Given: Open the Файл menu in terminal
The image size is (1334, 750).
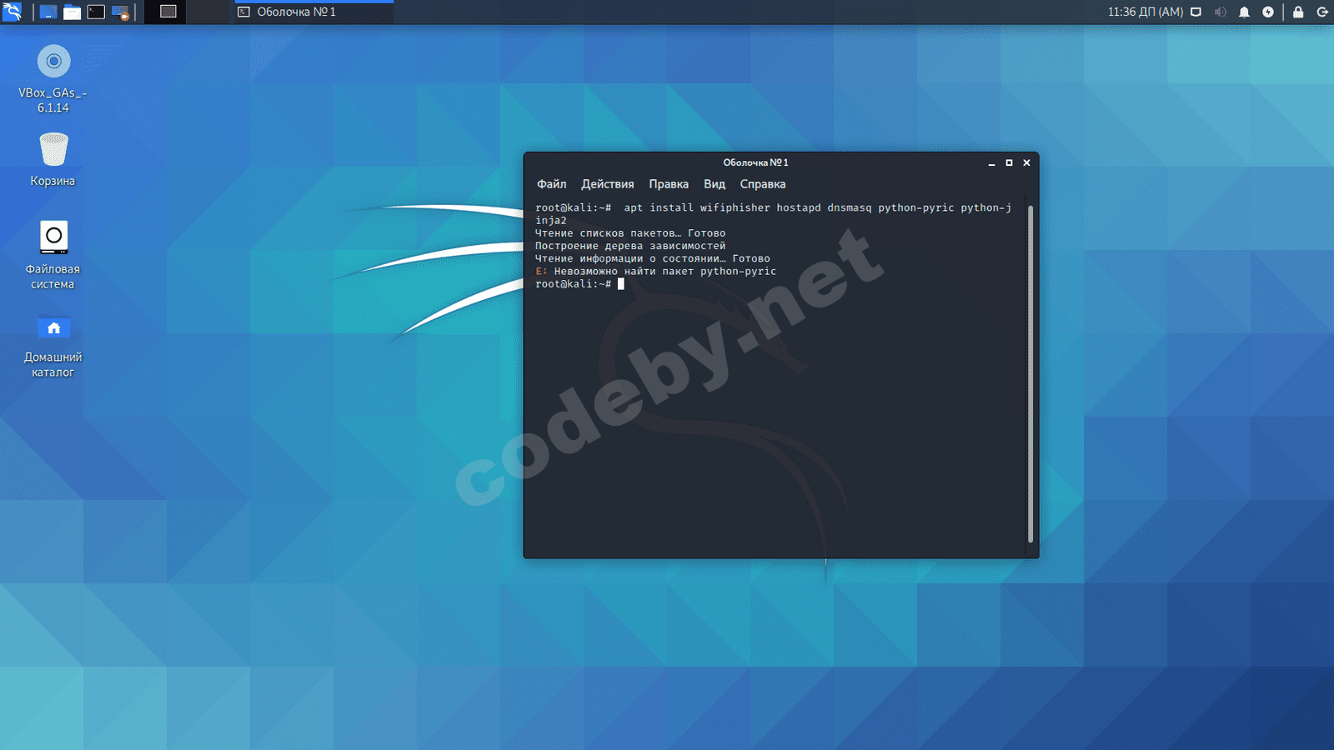Looking at the screenshot, I should tap(551, 184).
